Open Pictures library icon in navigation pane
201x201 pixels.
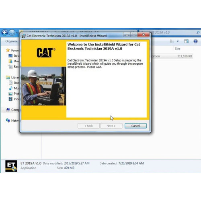(10, 94)
